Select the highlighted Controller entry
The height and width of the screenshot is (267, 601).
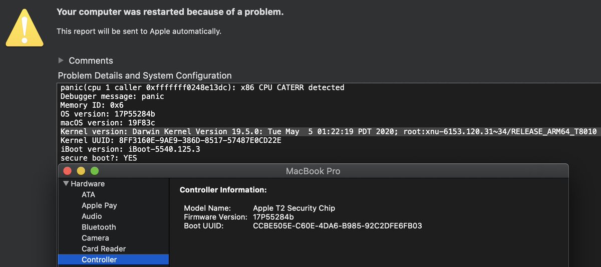pos(113,260)
